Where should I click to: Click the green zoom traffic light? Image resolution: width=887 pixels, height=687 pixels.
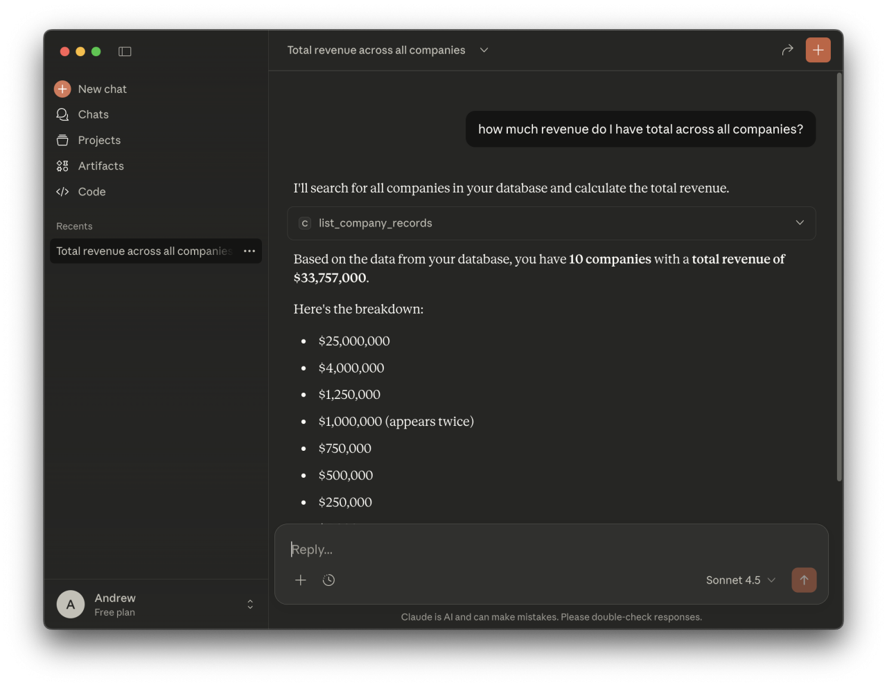[x=96, y=51]
